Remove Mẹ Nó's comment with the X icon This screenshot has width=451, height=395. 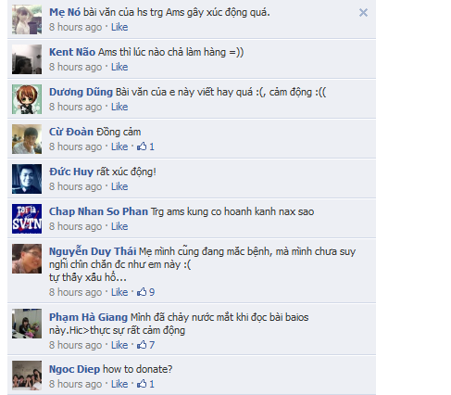pos(363,13)
